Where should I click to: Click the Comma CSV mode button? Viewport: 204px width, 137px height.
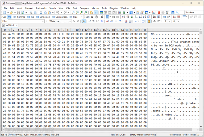(19, 17)
